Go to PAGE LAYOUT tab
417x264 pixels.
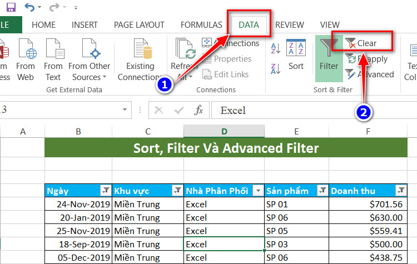click(139, 25)
